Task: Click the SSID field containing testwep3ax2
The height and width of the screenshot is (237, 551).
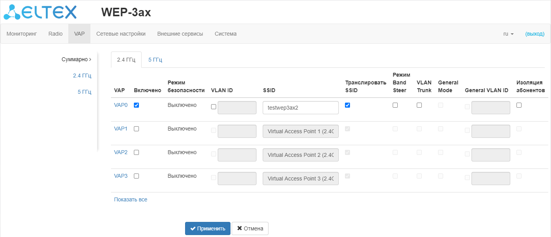Action: (300, 108)
